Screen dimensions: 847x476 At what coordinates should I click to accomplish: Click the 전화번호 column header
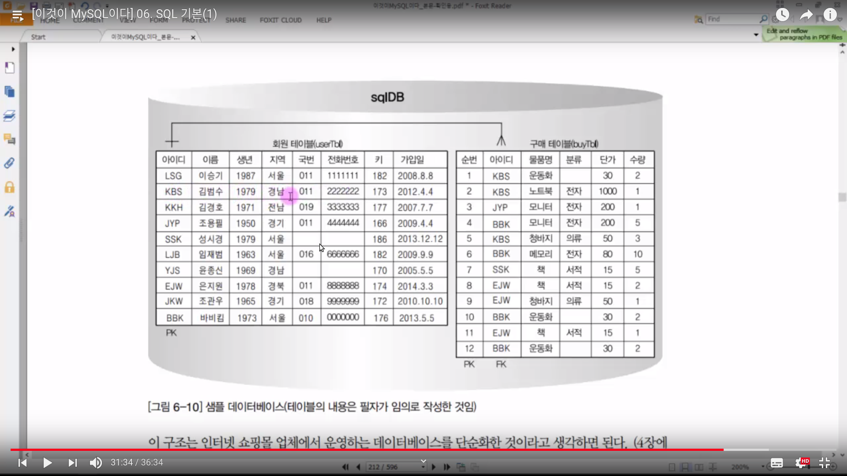[x=342, y=160]
